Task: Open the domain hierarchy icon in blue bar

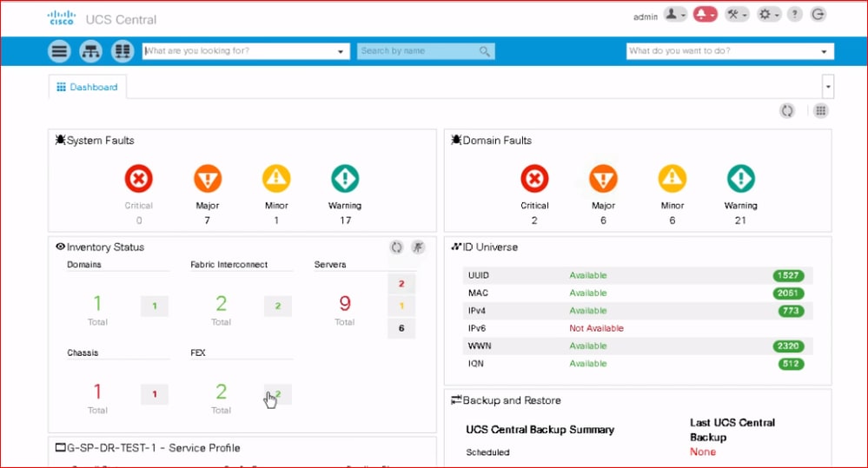Action: 90,51
